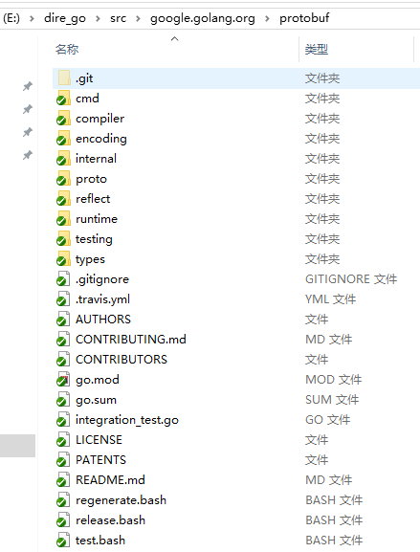Select the .git folder icon
Screen dimensions: 420x552
click(x=64, y=77)
